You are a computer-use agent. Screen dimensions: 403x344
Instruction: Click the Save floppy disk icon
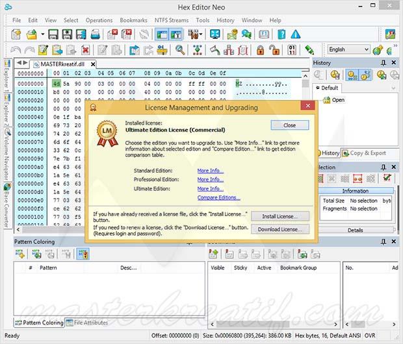coord(53,34)
